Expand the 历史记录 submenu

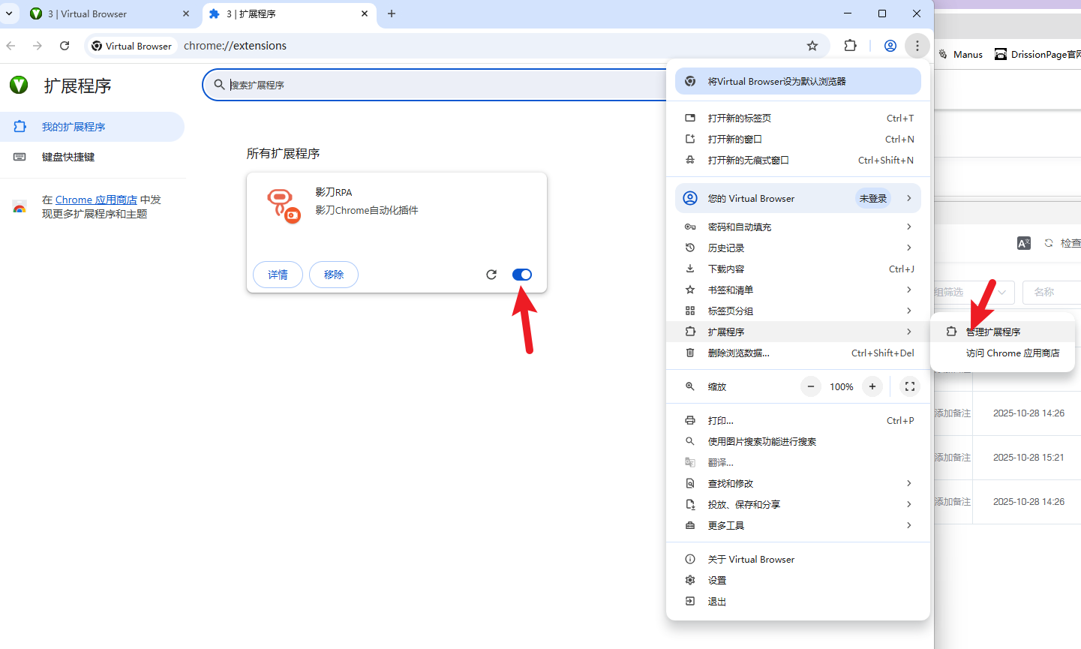(798, 248)
